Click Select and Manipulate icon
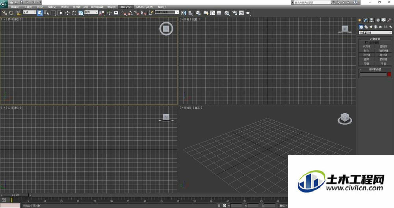 [x=109, y=13]
